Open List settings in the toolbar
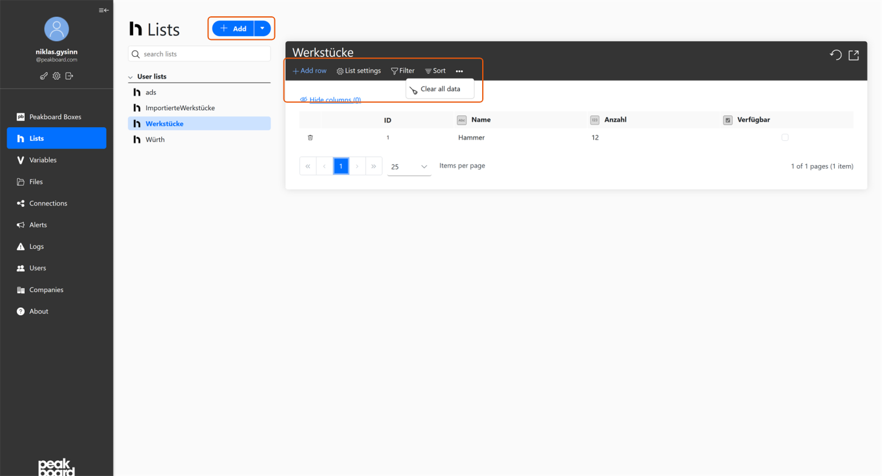This screenshot has width=882, height=476. pos(359,71)
